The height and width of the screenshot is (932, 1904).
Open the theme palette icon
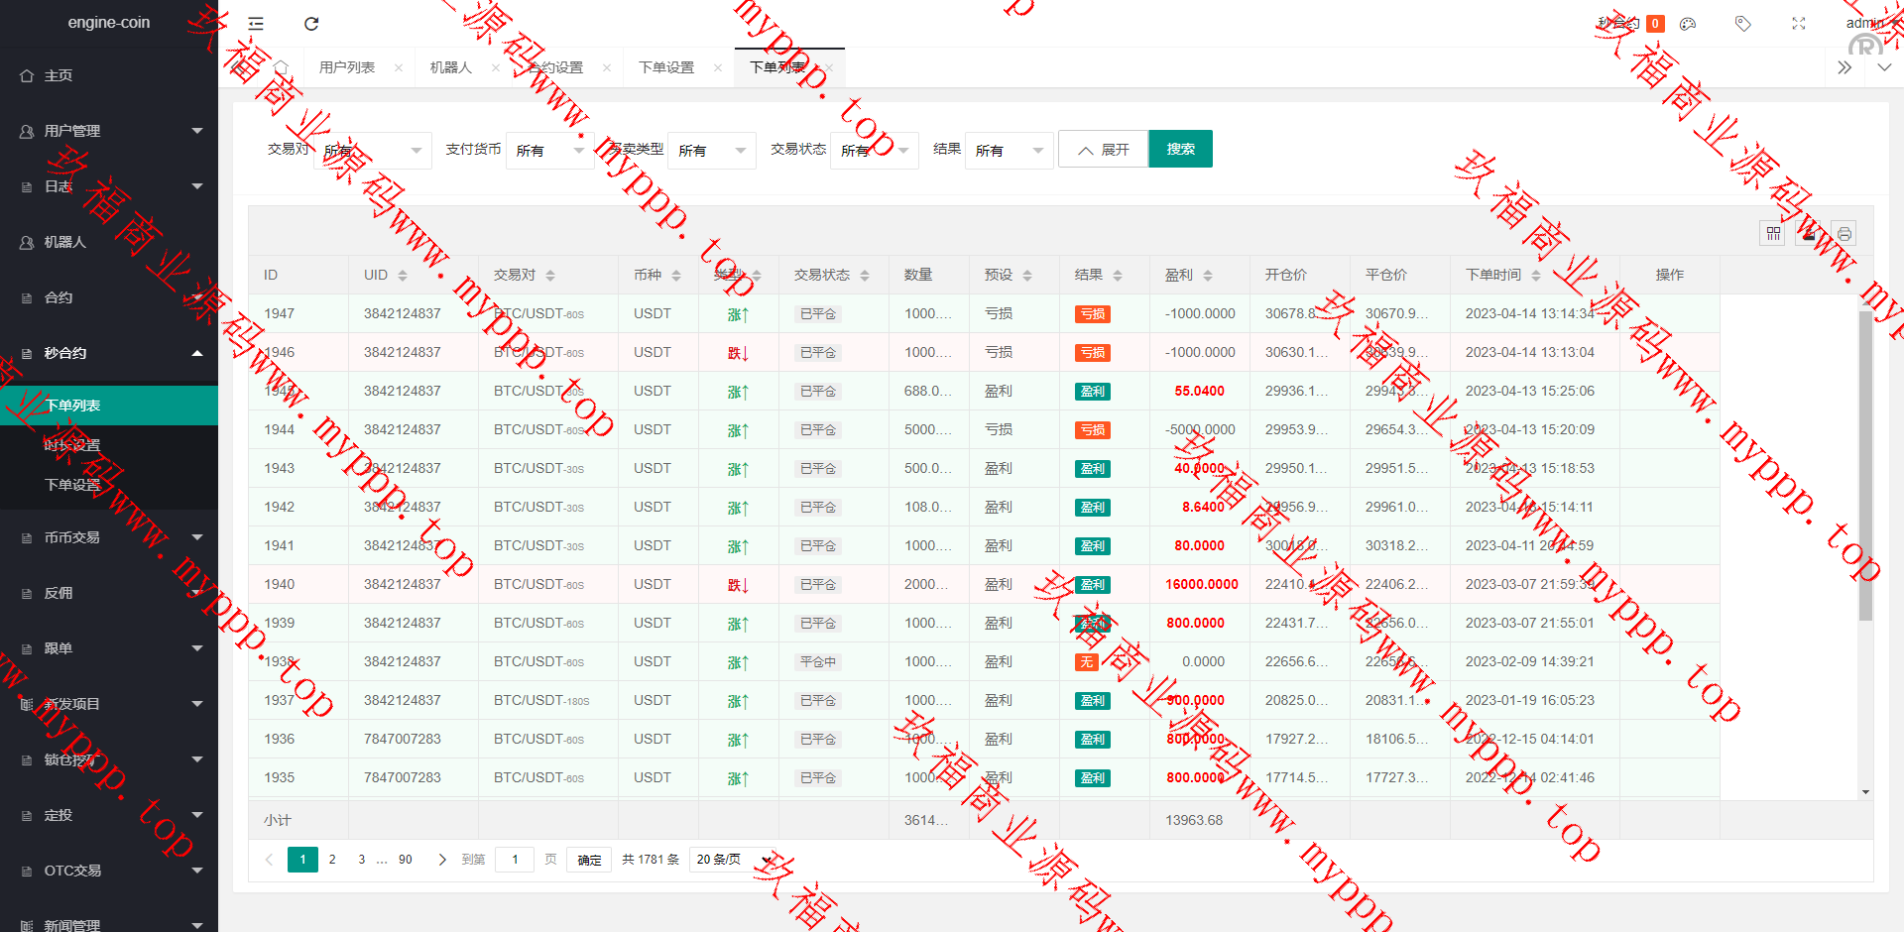click(x=1688, y=24)
